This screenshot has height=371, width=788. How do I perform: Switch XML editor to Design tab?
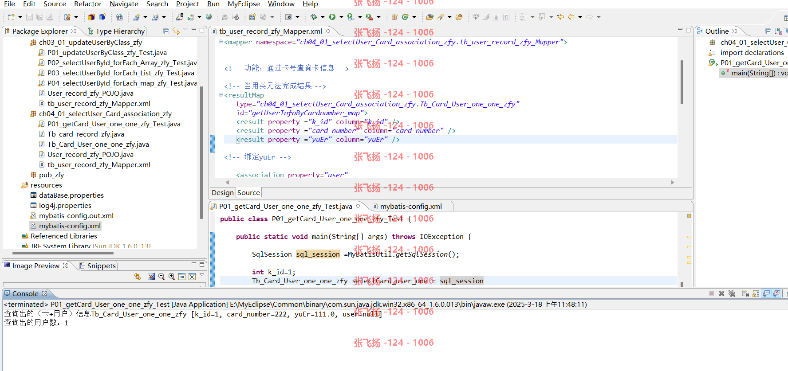tap(222, 192)
